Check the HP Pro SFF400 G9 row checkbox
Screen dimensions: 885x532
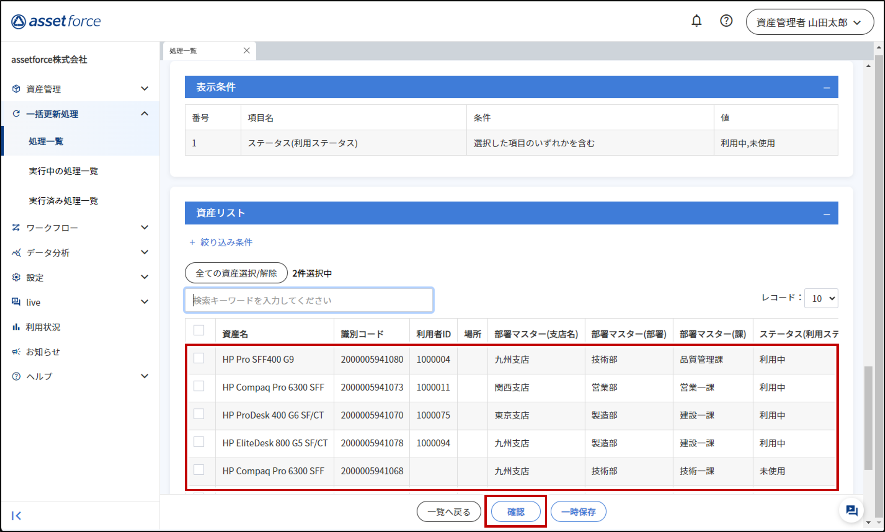coord(199,359)
